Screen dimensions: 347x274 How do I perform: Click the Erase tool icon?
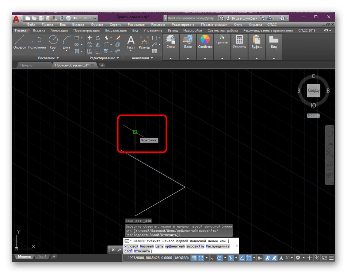point(118,38)
